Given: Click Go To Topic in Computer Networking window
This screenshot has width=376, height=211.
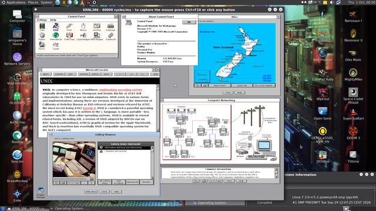Looking at the screenshot, I should point(216,181).
